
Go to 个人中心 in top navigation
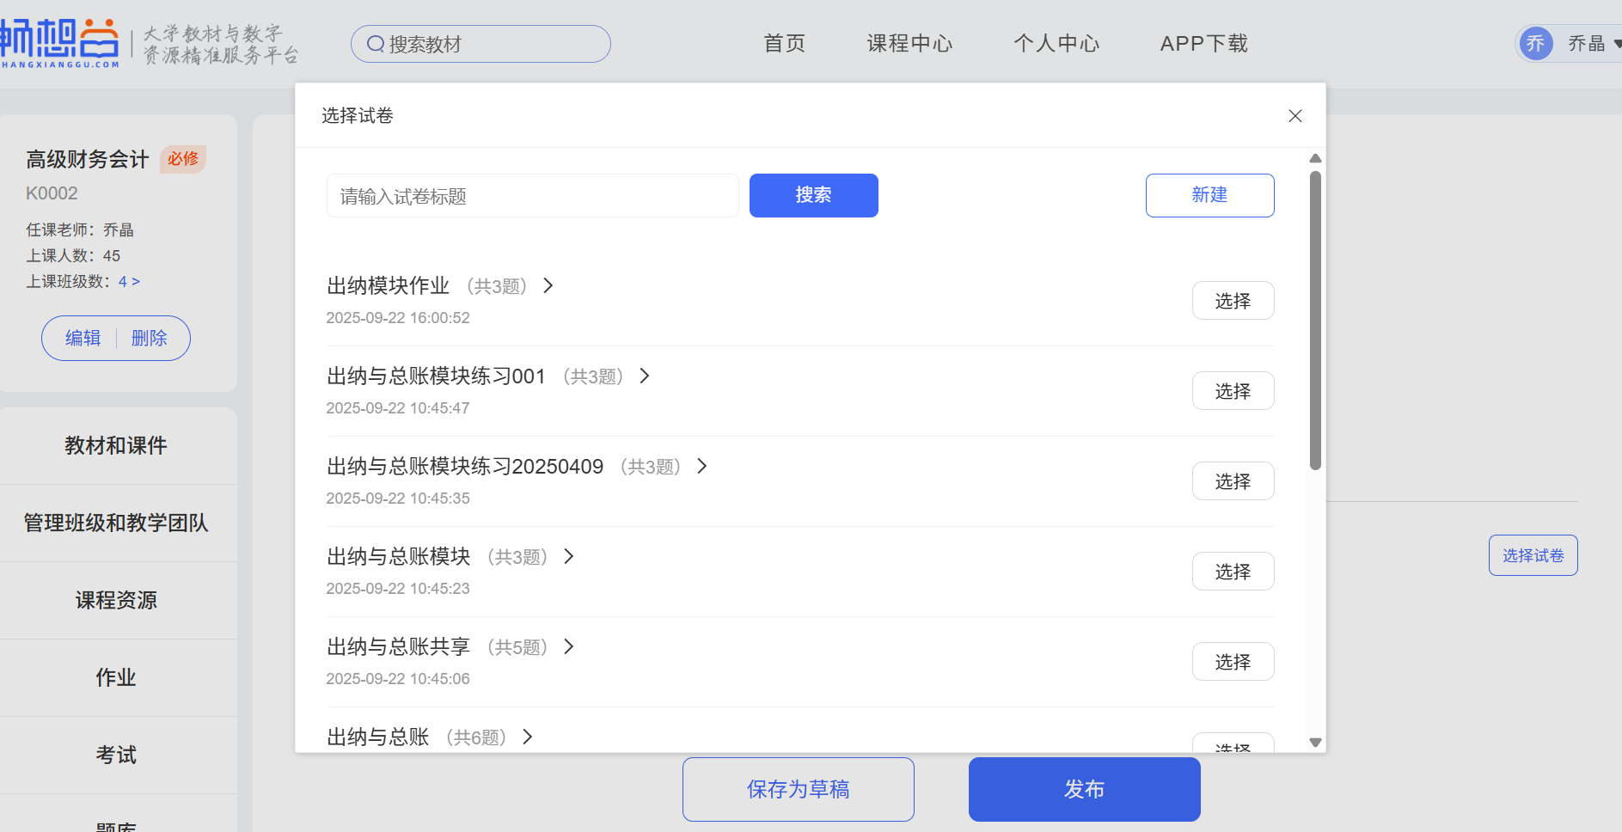[1056, 44]
